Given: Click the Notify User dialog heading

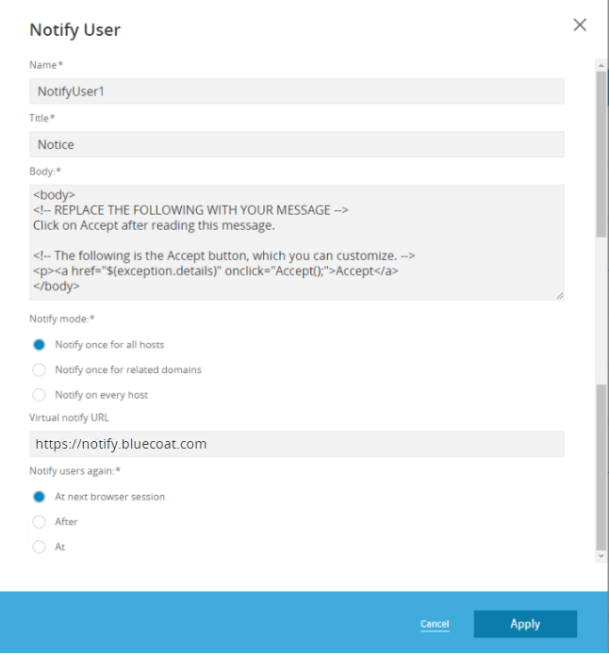Looking at the screenshot, I should 75,30.
